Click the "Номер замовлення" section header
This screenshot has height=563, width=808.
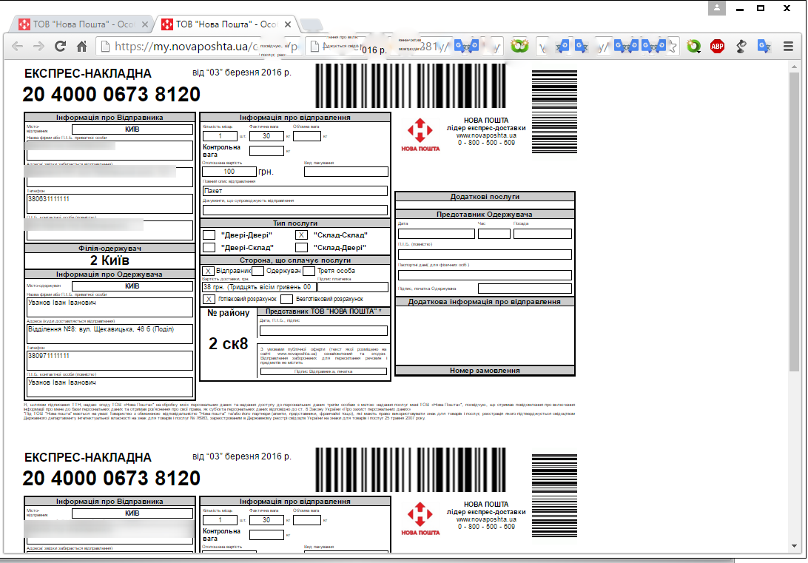pyautogui.click(x=485, y=371)
